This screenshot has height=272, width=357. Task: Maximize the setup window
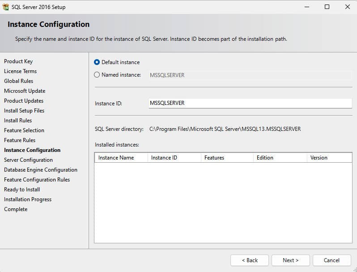point(327,7)
